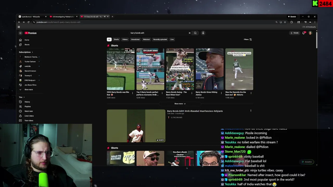
Task: Reload the YouTube results page
Action: (x=28, y=22)
